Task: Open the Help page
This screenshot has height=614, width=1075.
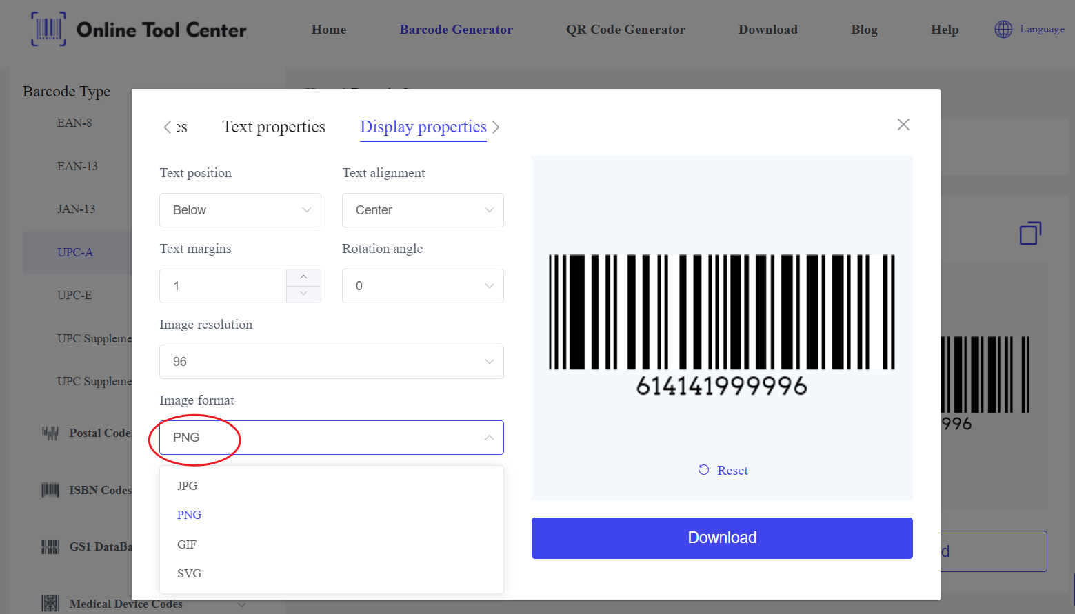Action: tap(945, 30)
